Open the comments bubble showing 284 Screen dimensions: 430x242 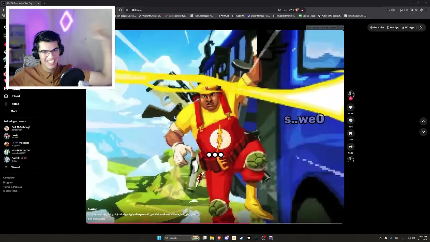(350, 120)
